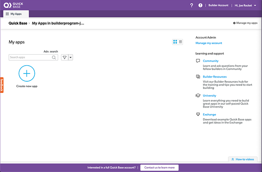Click Contact us to learn more
The width and height of the screenshot is (262, 172).
[159, 167]
